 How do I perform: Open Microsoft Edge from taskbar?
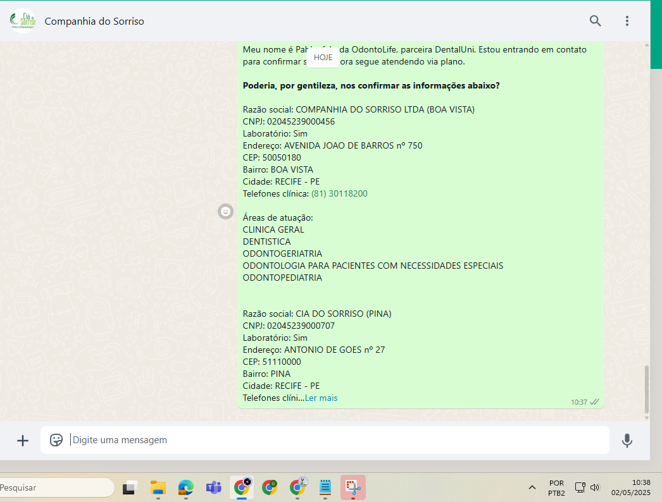pos(186,487)
